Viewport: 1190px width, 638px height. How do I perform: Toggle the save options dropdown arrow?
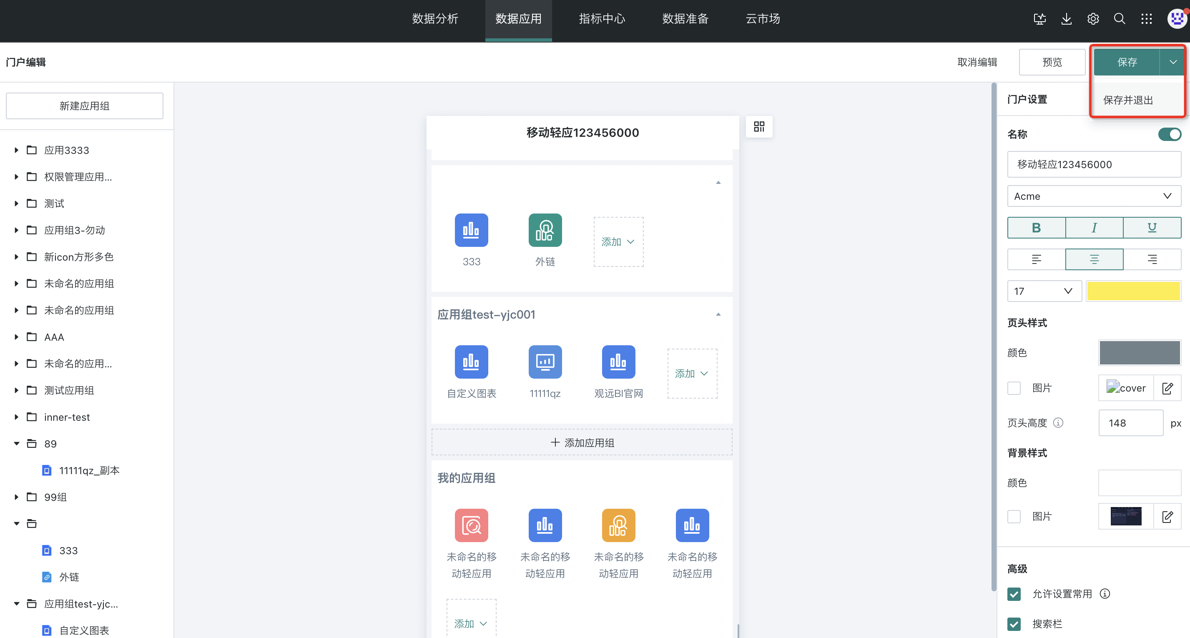pos(1173,62)
